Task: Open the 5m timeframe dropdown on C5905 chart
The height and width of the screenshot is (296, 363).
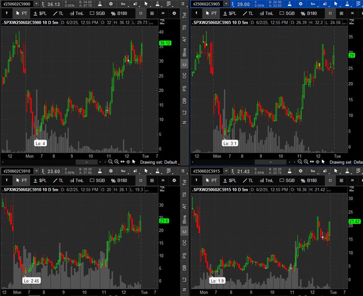Action: (x=313, y=4)
